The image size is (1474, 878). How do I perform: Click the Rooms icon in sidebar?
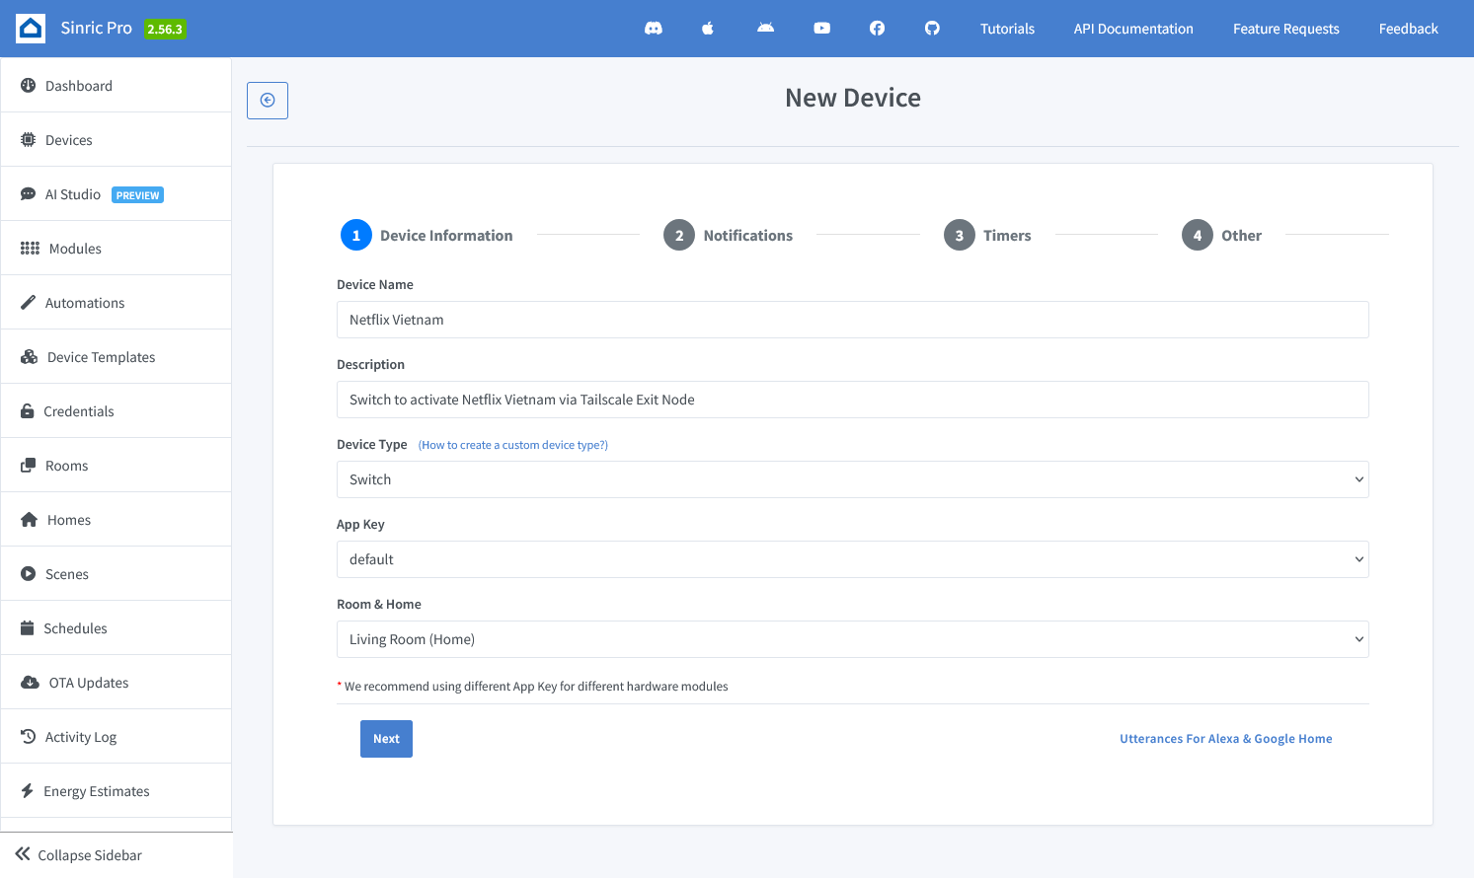(28, 466)
